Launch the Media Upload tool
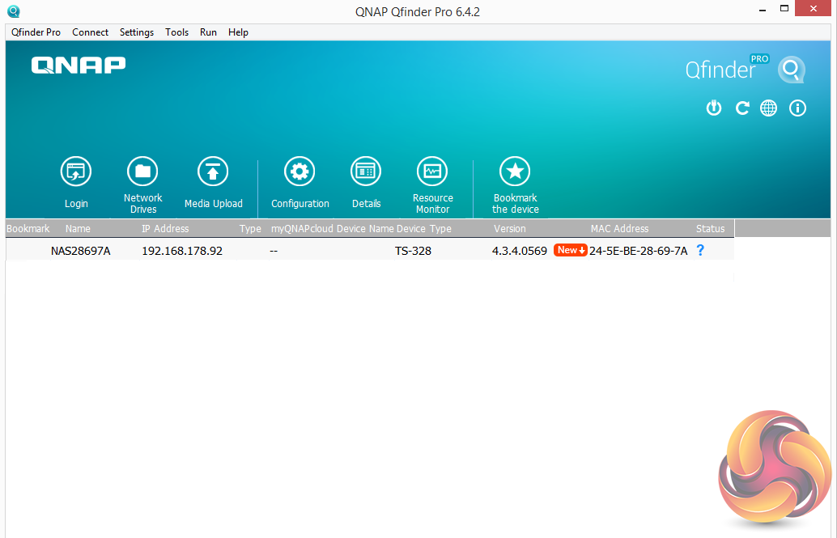 tap(213, 172)
